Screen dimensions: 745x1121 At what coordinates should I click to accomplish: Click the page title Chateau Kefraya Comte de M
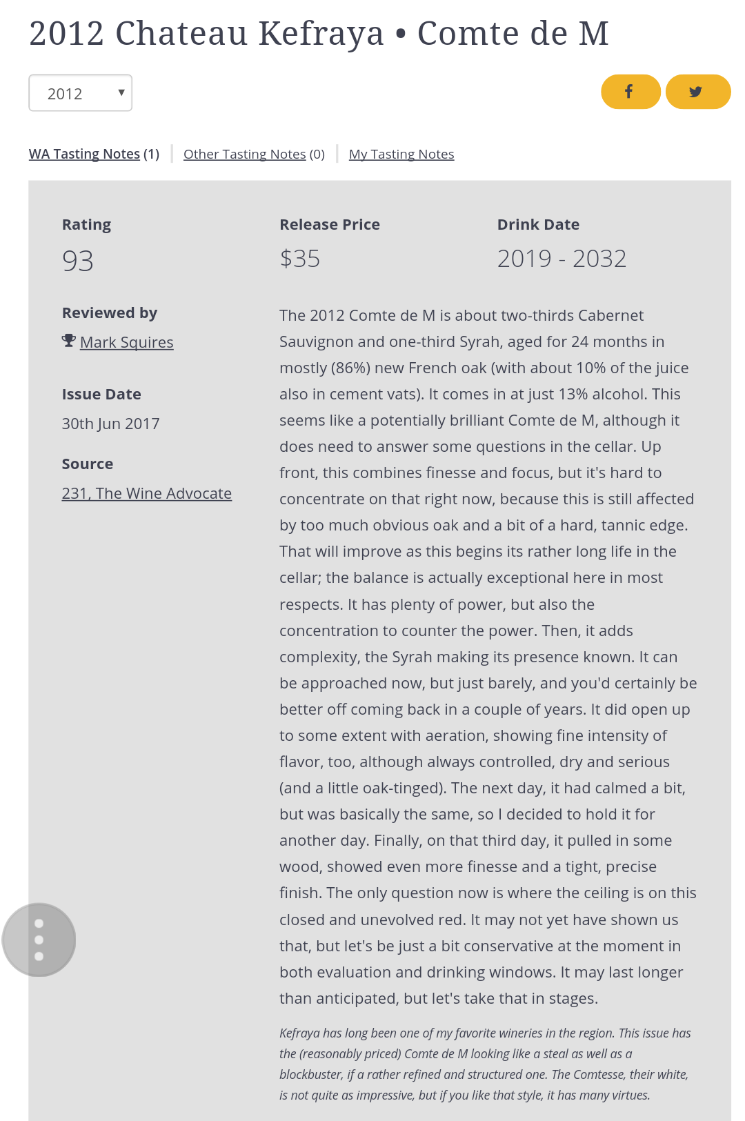click(319, 33)
